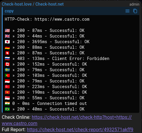Open the Check Online check-host.net http link
Screen dimensions: 142x133
[x=67, y=120]
